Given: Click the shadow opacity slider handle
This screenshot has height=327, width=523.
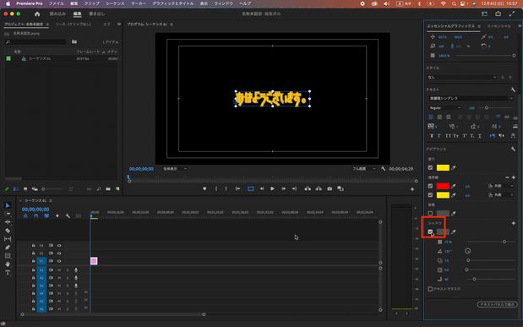Looking at the screenshot, I should (x=504, y=242).
